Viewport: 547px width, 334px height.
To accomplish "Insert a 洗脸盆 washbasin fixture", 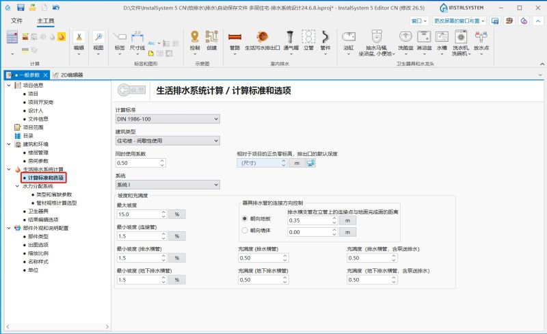I will point(405,42).
